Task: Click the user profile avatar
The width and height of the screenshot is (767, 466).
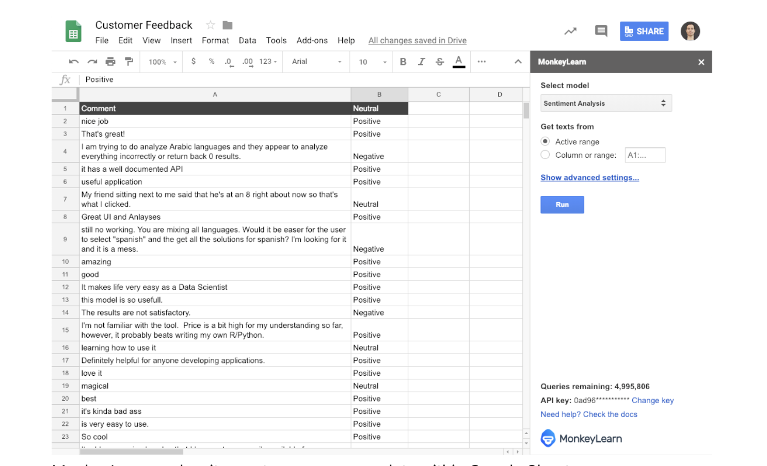Action: (x=690, y=31)
